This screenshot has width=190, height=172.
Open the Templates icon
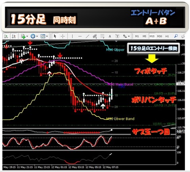pyautogui.click(x=43, y=36)
